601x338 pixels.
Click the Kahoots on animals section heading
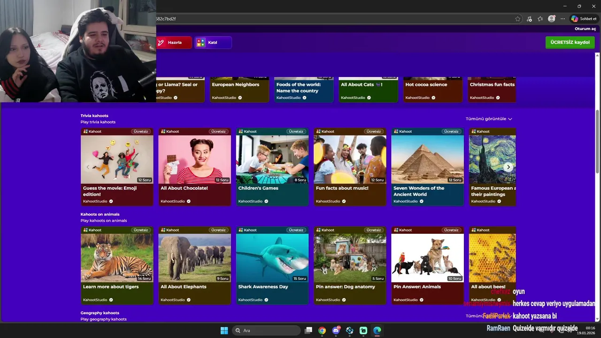tap(100, 214)
